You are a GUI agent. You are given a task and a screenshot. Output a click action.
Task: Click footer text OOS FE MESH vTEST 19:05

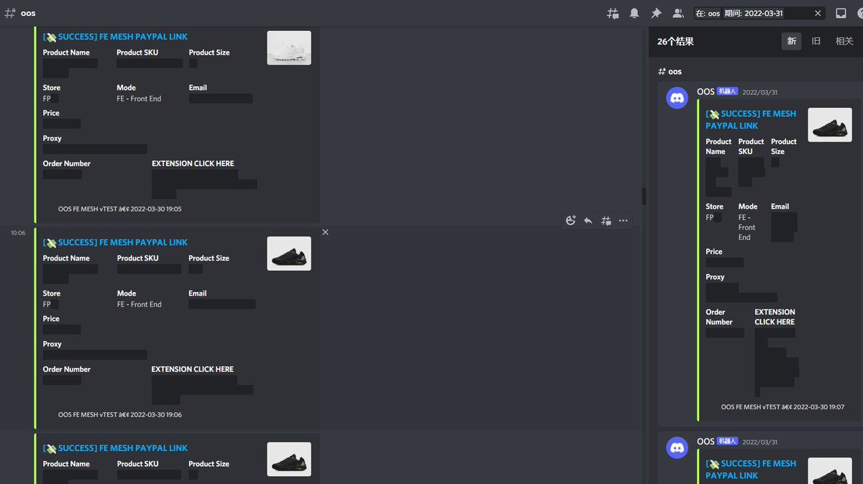click(x=120, y=209)
